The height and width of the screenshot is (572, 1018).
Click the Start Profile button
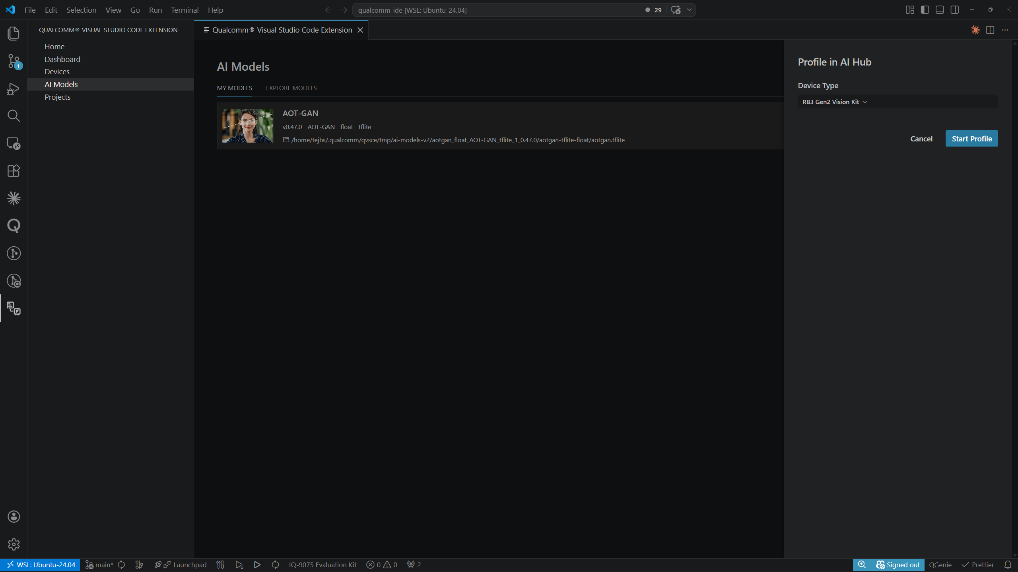tap(971, 139)
